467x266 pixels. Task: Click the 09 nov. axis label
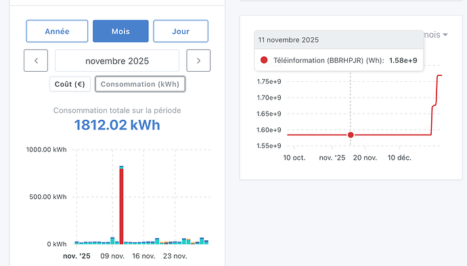point(112,256)
